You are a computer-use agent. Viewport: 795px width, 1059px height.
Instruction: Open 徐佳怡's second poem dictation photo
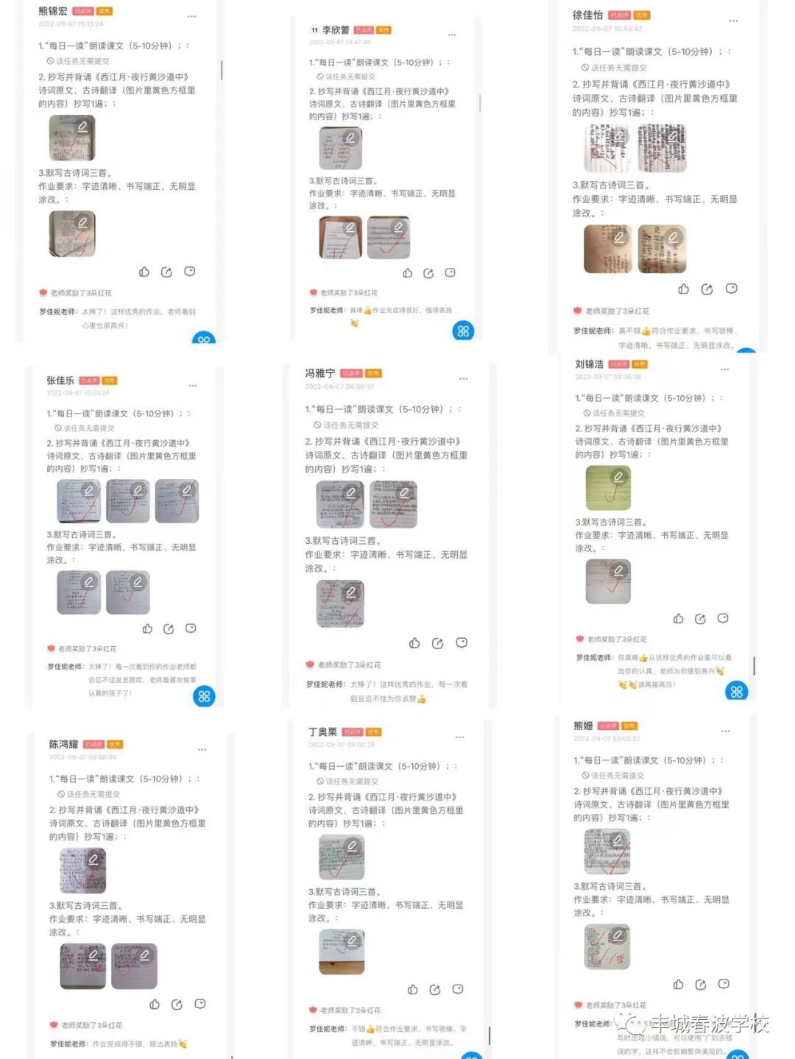tap(662, 249)
